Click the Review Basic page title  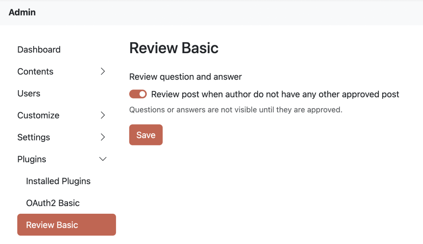(174, 48)
